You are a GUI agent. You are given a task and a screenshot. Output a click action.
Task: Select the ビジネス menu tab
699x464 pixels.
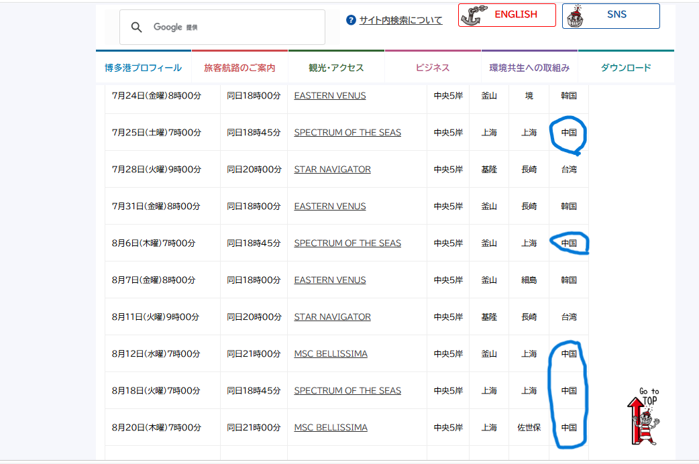[x=433, y=67]
